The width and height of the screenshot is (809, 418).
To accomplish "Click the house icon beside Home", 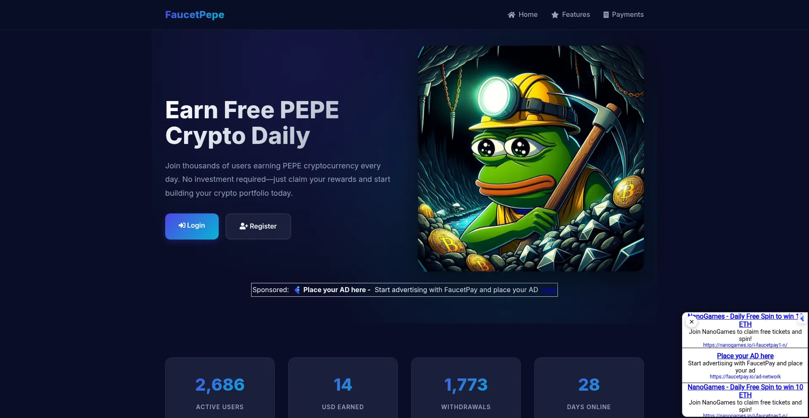I will pos(512,15).
